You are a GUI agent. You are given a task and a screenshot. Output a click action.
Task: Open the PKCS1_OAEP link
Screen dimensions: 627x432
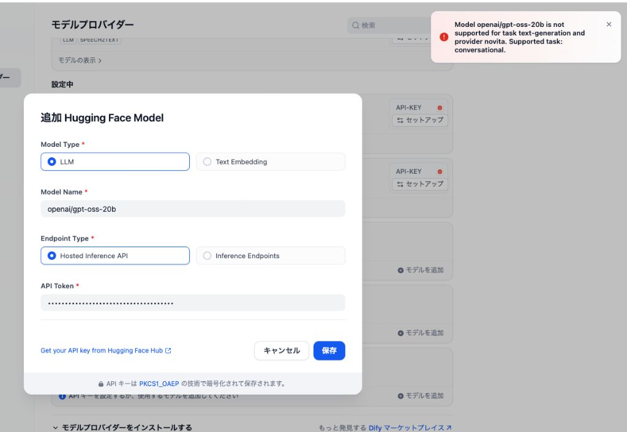point(159,384)
